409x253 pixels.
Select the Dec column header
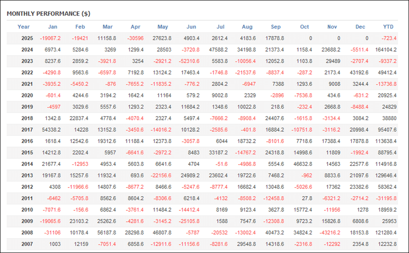(x=360, y=27)
